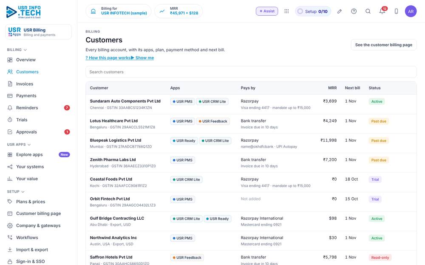
Task: Open Northwind Analytics Inc customer
Action: point(113,237)
